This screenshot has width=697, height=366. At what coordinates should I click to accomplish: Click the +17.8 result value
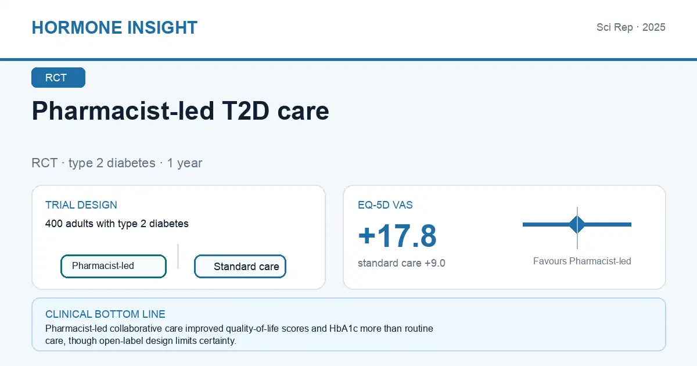pyautogui.click(x=397, y=236)
